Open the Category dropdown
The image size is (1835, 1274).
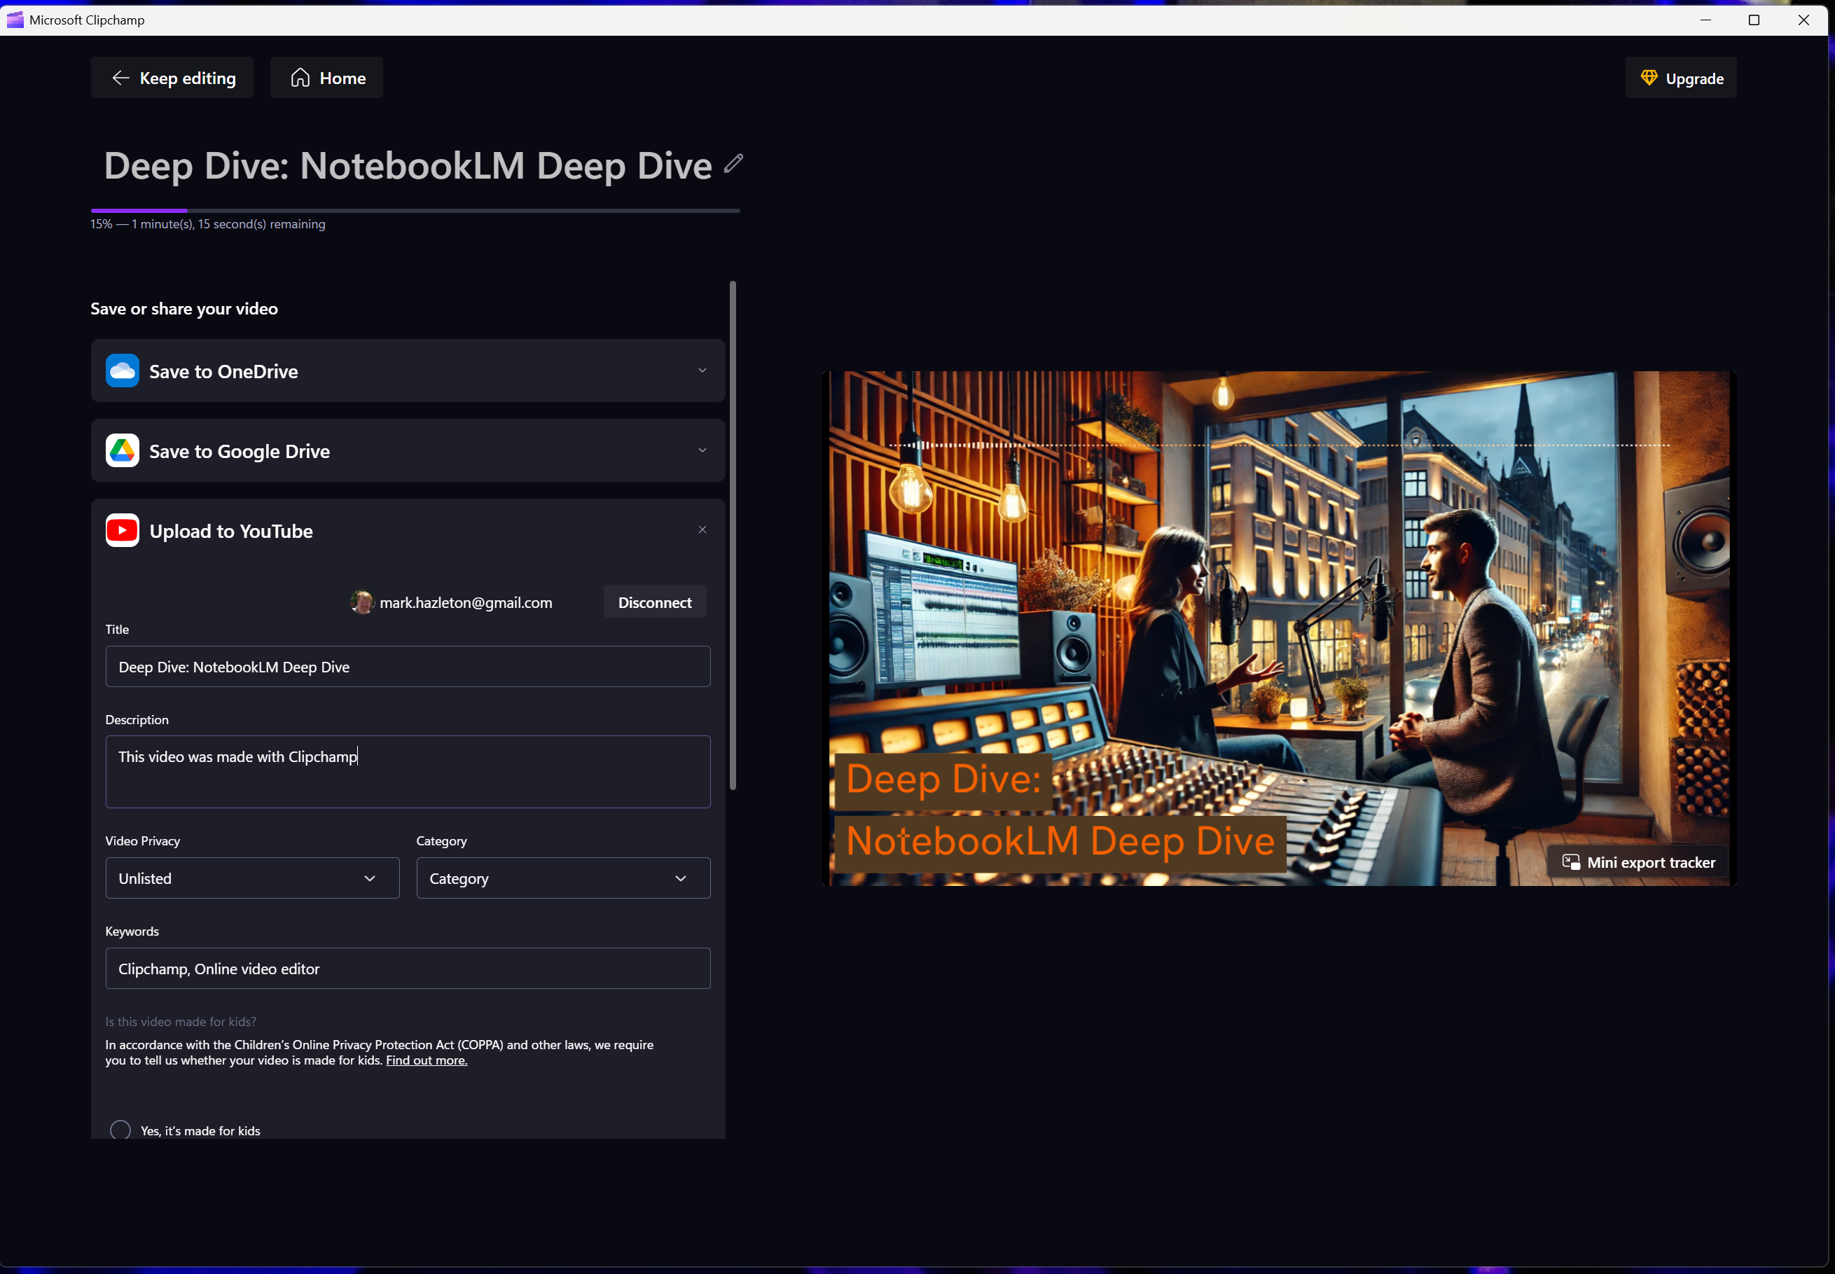click(564, 878)
